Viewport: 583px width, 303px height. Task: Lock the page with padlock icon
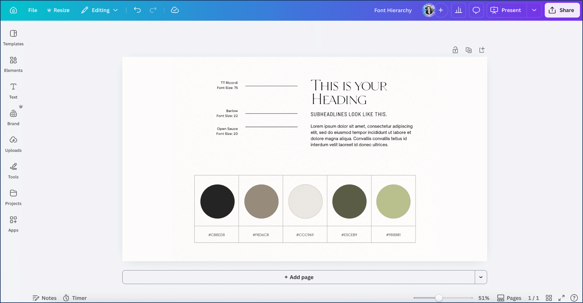click(x=455, y=50)
